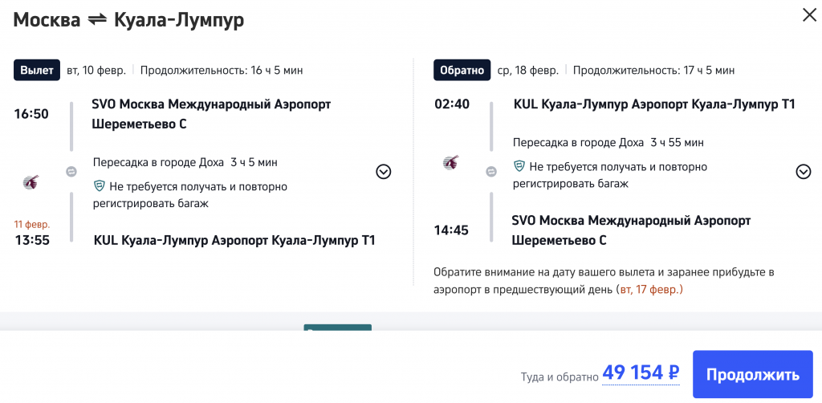Click the 16:50 departure time
822x403 pixels.
pyautogui.click(x=31, y=113)
